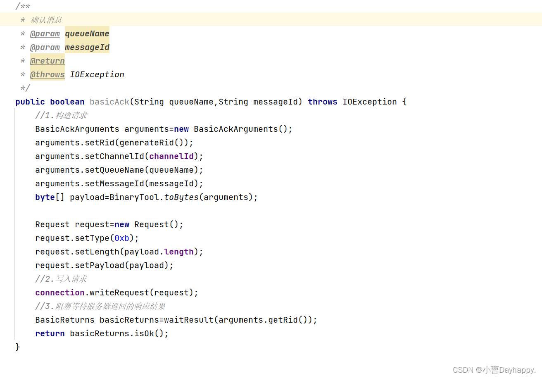
Task: Click writeRequest method call
Action: click(119, 292)
